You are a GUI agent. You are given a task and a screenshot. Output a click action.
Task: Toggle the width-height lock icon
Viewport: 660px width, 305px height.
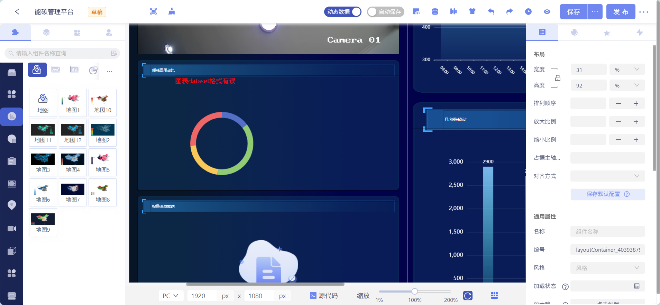pos(558,78)
